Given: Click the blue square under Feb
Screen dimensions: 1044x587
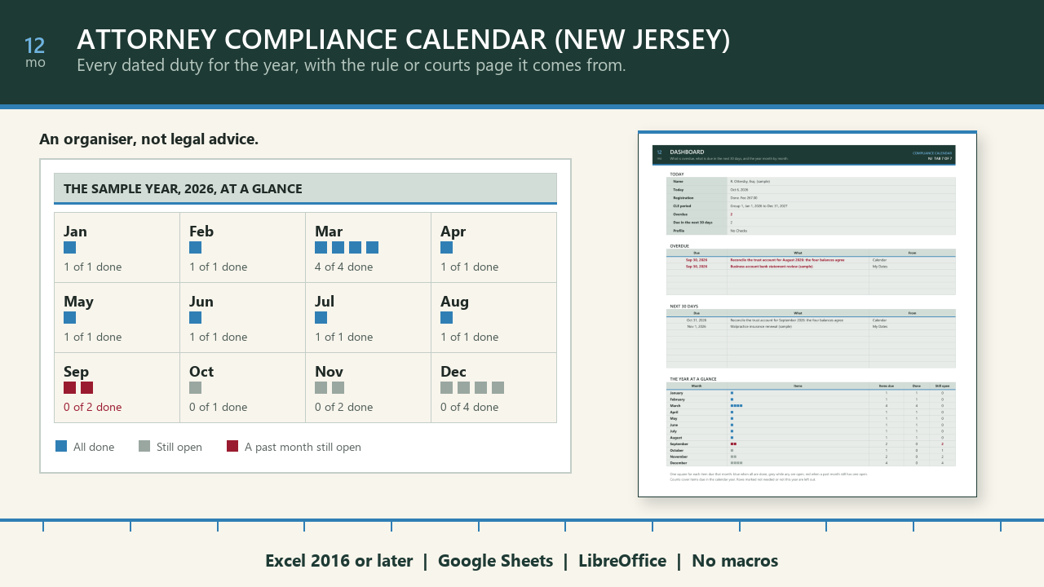Looking at the screenshot, I should point(195,247).
